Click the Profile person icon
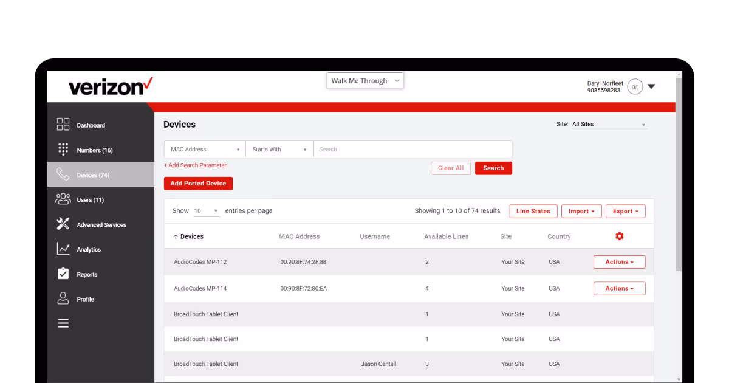The image size is (729, 383). click(63, 298)
